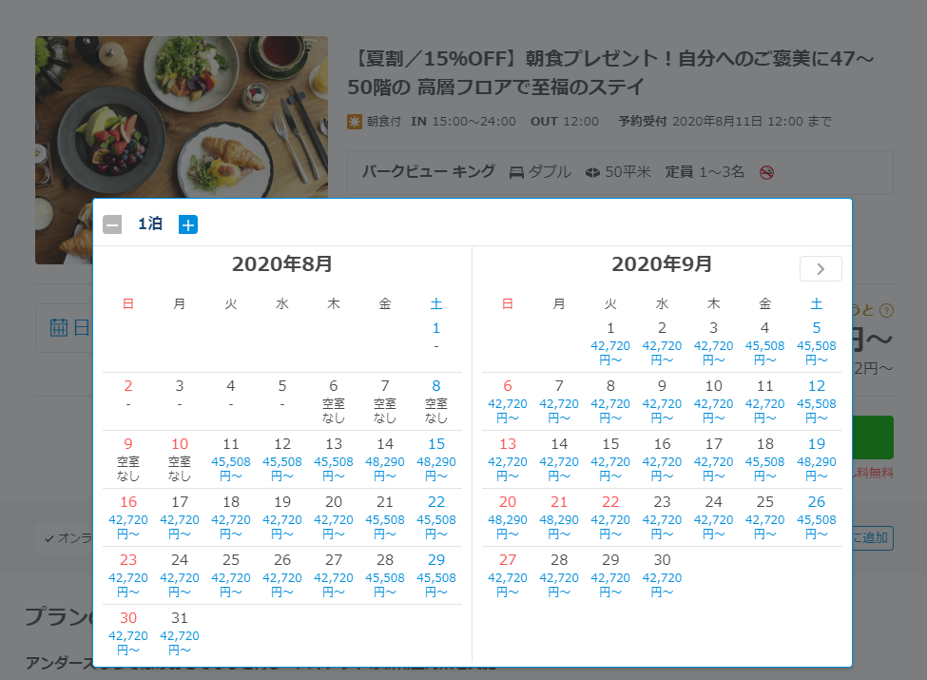Pick September 19 priced 48,290 yen
The height and width of the screenshot is (680, 927).
817,459
